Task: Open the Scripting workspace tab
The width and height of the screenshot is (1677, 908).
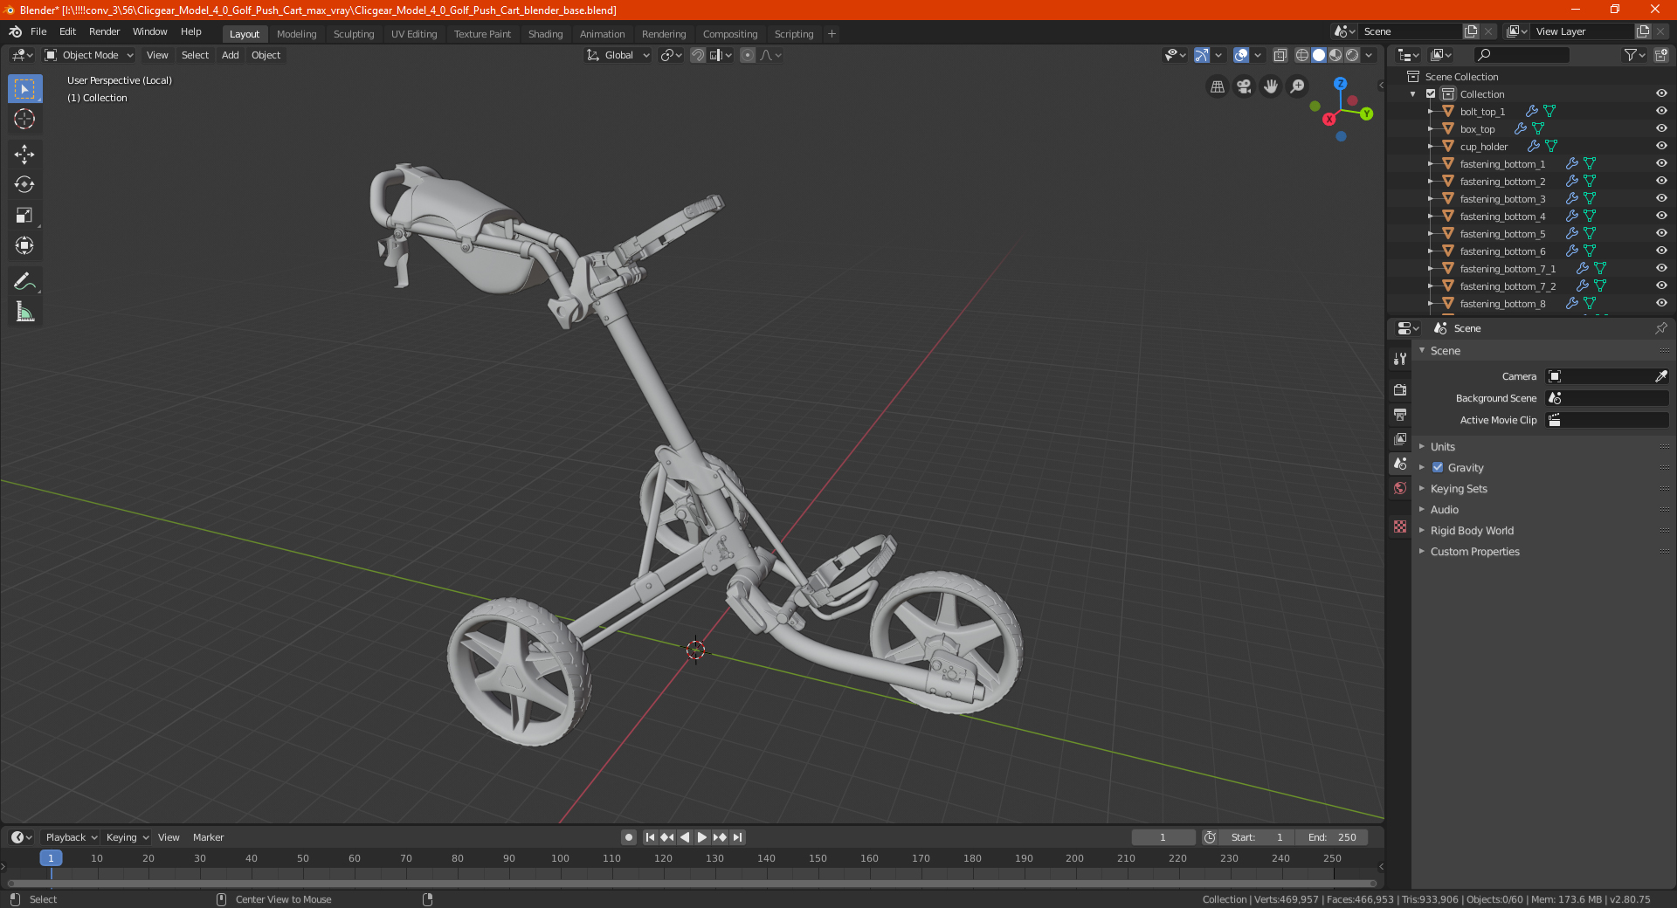Action: pyautogui.click(x=793, y=34)
